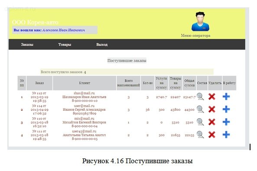Select the Выход menu item
This screenshot has width=257, height=171.
coord(102,45)
